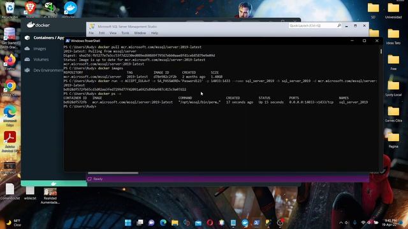Select the SD folder on the desktop
408x229 pixels.
[373, 11]
